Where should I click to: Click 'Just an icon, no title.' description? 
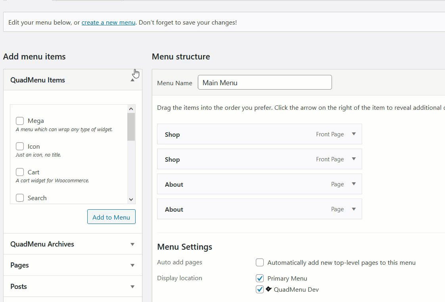click(x=38, y=155)
